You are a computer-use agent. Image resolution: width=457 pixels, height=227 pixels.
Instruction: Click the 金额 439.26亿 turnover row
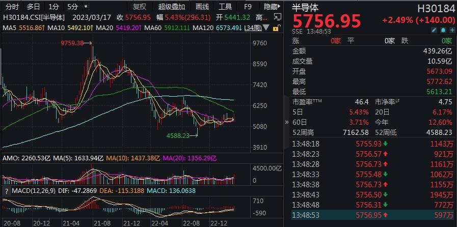[x=372, y=51]
